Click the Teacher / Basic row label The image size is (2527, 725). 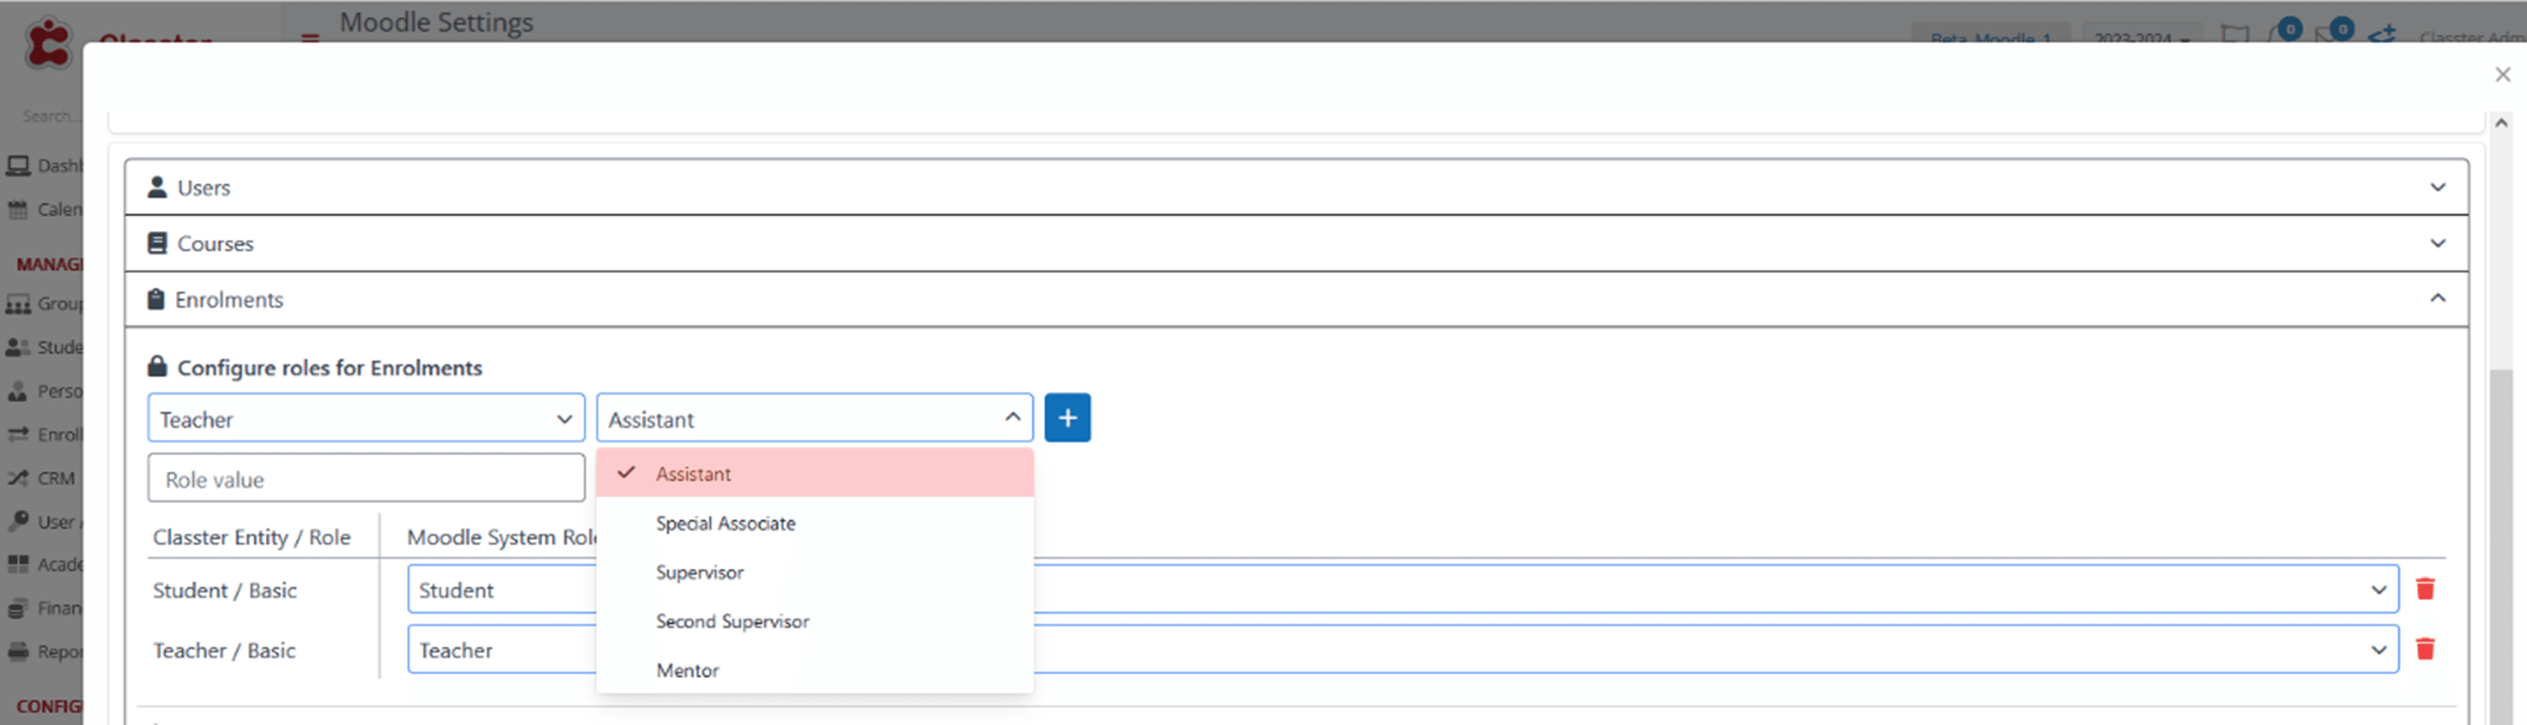click(x=224, y=649)
